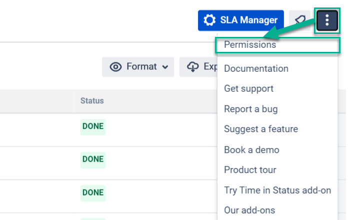Click the SLA Manager button label
348x220 pixels.
click(248, 20)
